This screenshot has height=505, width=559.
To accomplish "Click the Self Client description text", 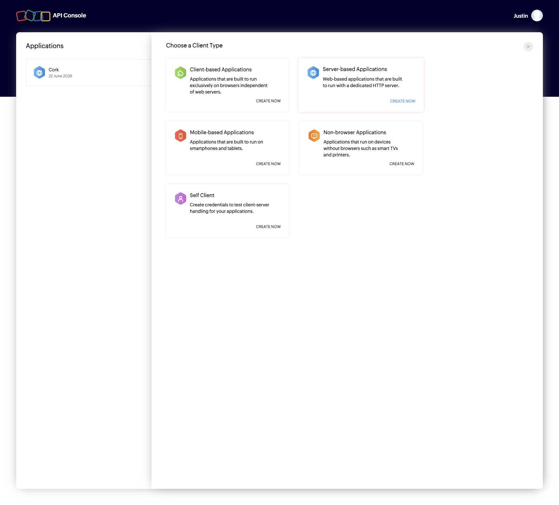I will (229, 208).
